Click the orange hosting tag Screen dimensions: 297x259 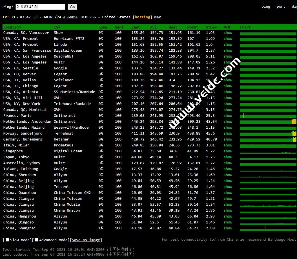click(x=142, y=17)
